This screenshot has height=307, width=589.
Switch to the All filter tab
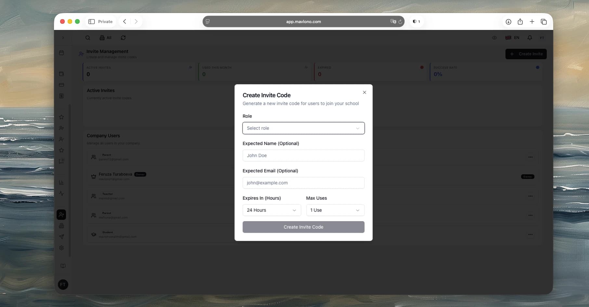pyautogui.click(x=105, y=37)
